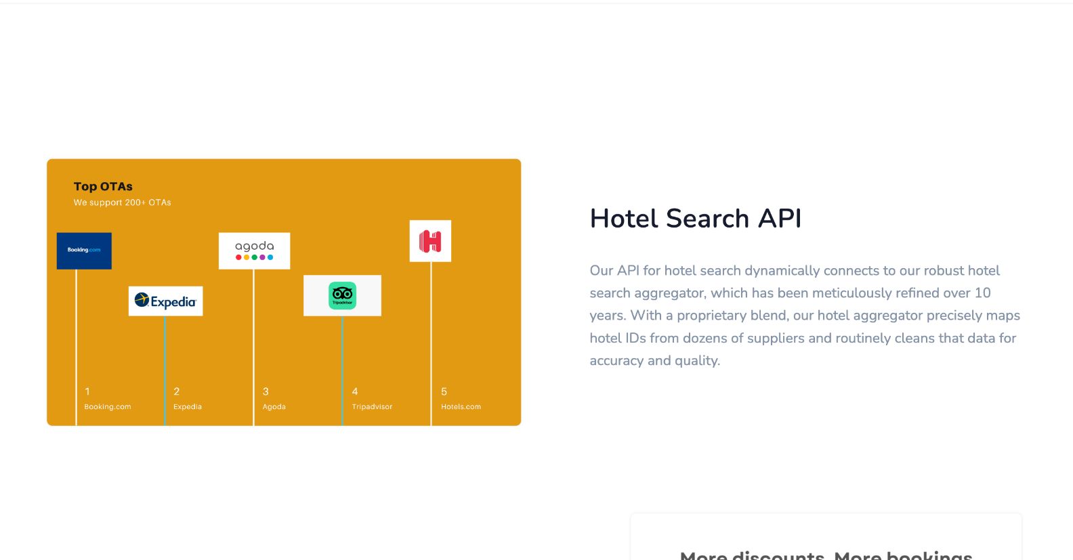The width and height of the screenshot is (1073, 560).
Task: Click the Booking.com logo flag
Action: coord(84,251)
